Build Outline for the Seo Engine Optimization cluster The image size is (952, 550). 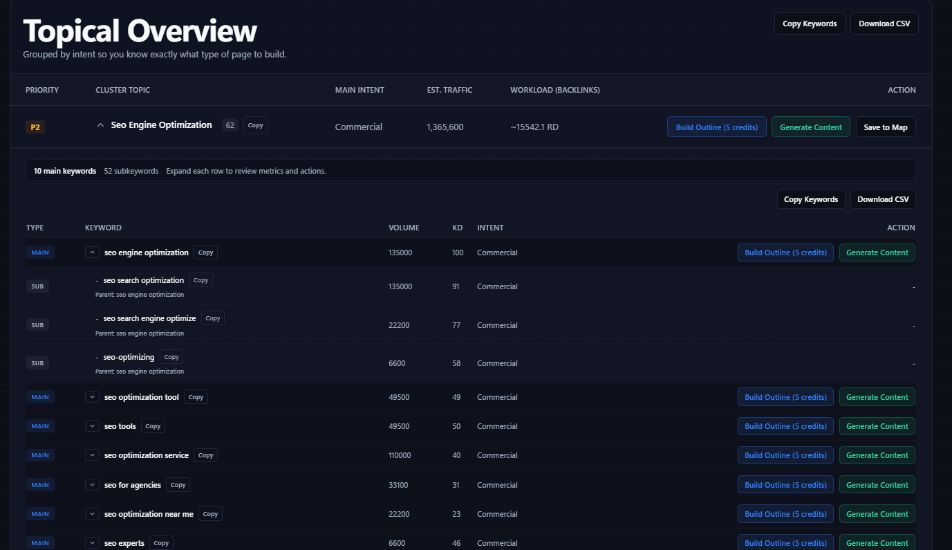click(716, 127)
